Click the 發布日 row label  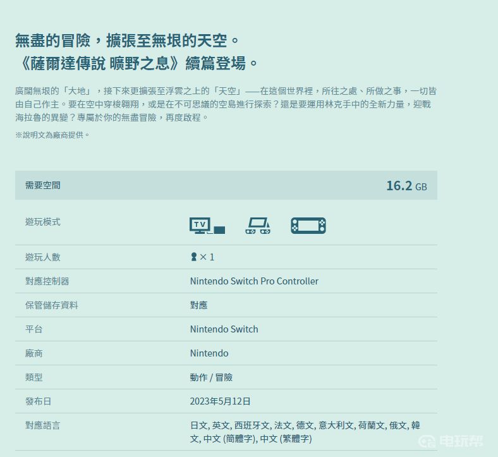click(39, 401)
